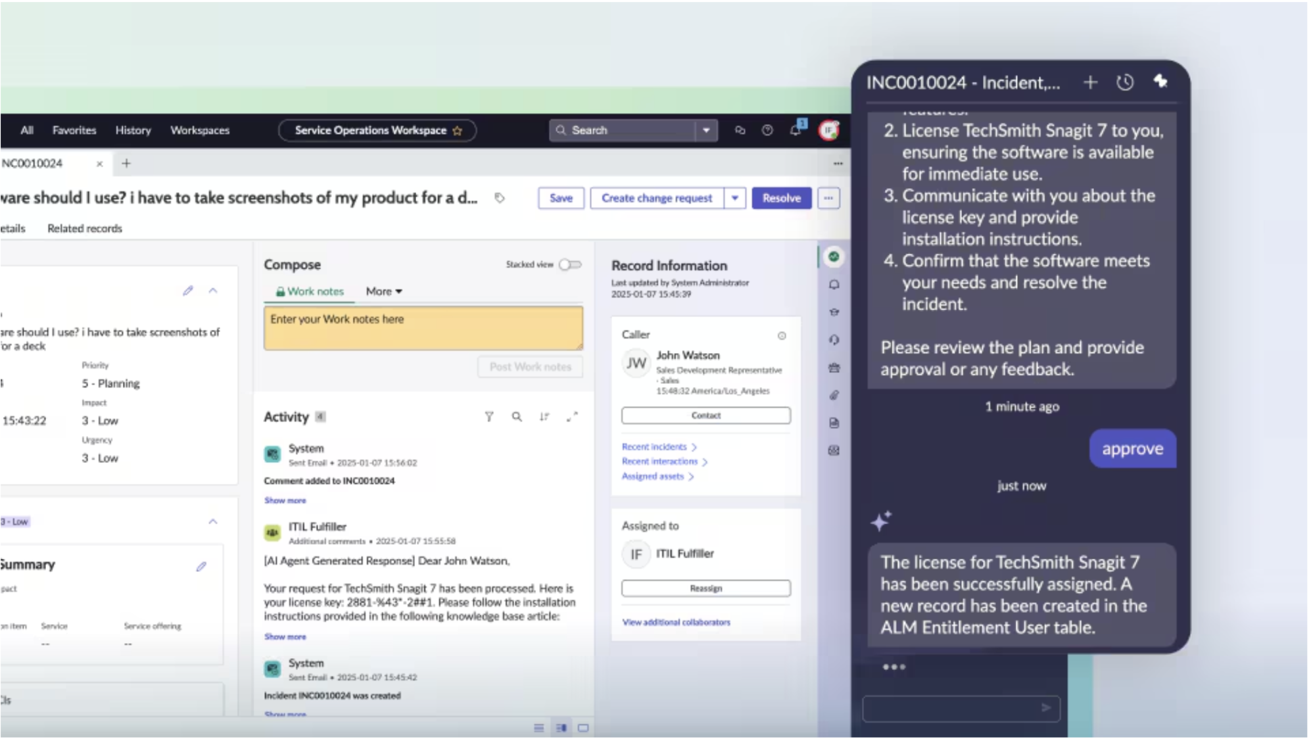This screenshot has width=1311, height=739.
Task: Open the search scope dropdown arrow
Action: [706, 130]
